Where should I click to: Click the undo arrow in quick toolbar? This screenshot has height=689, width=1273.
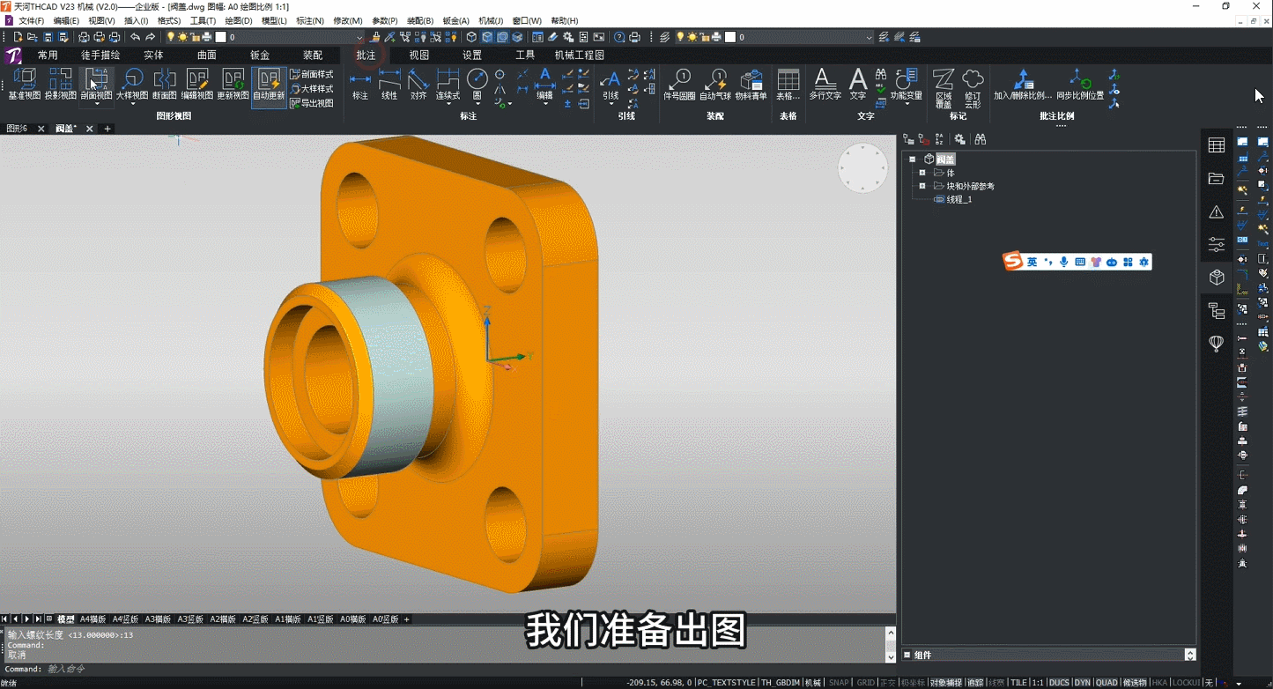click(x=135, y=37)
